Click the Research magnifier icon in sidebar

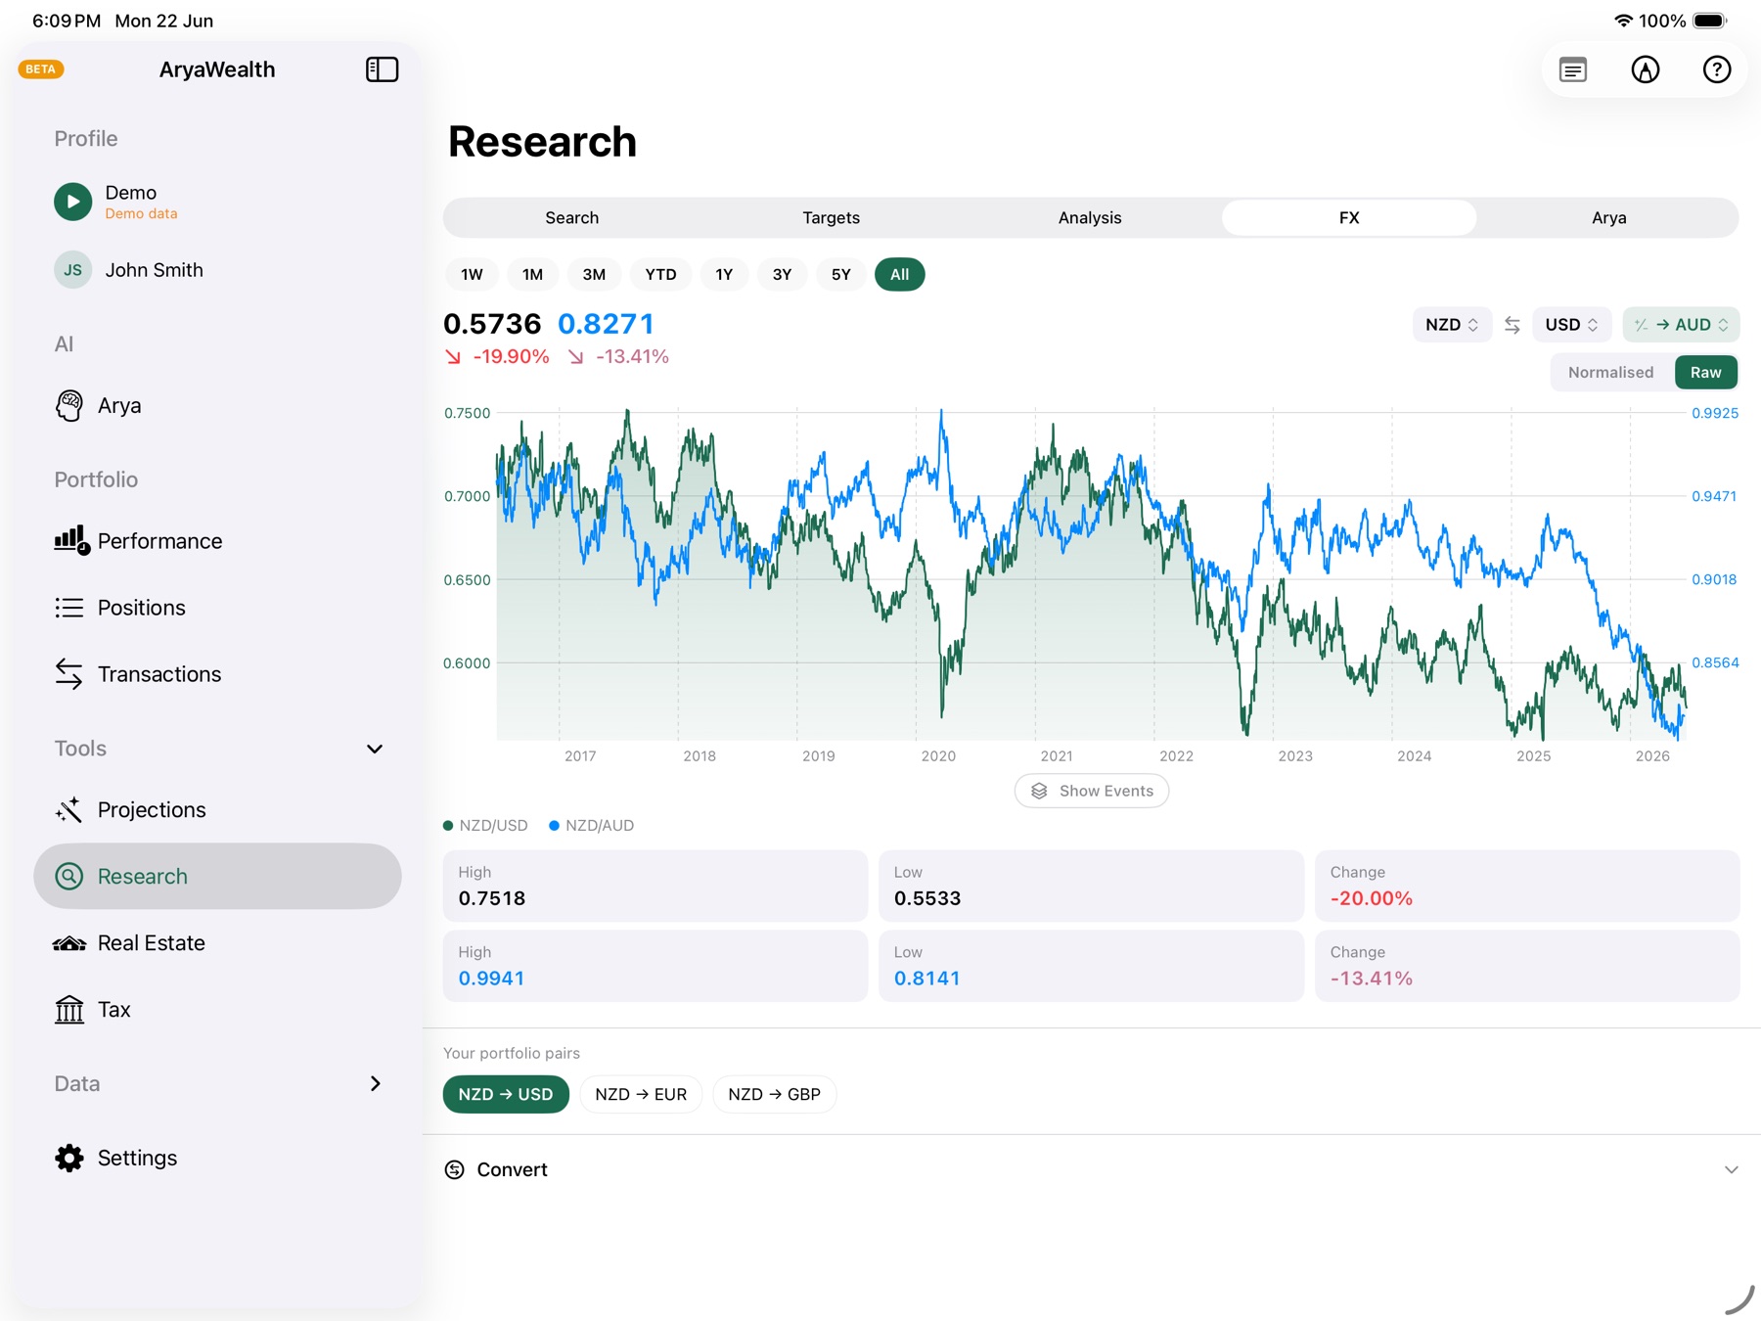69,876
